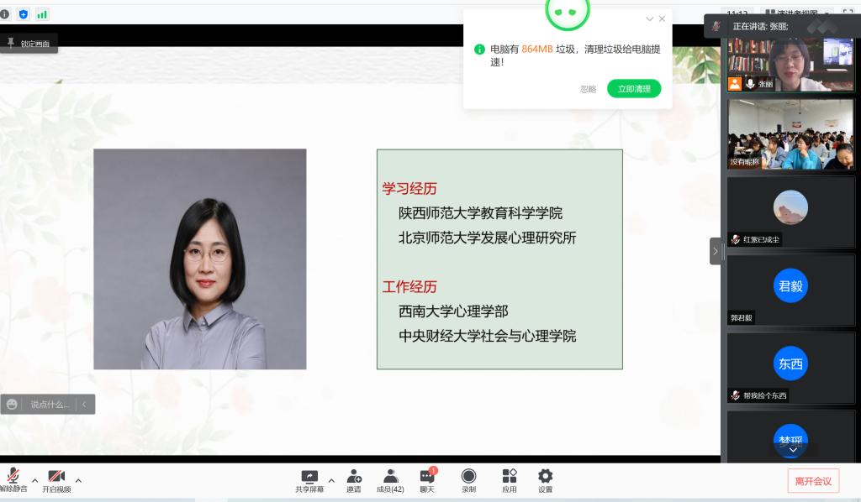Click the 共享屏幕 share screen icon
Viewport: 861px width, 502px height.
[309, 476]
